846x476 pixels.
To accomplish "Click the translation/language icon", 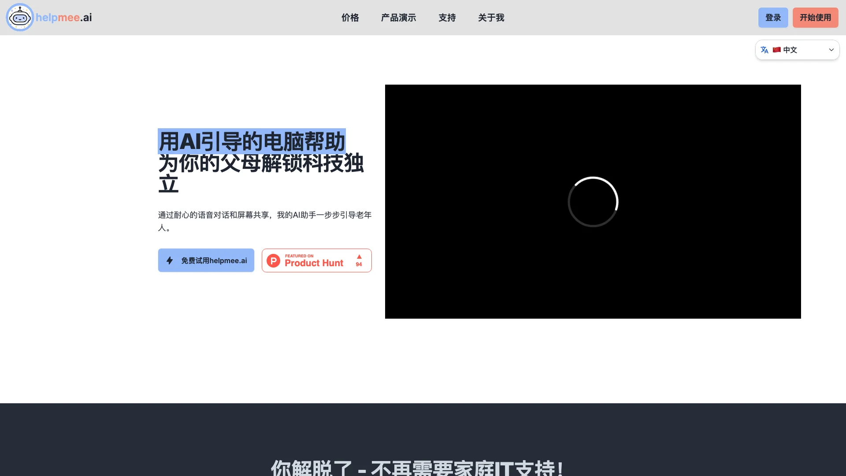I will coord(764,50).
